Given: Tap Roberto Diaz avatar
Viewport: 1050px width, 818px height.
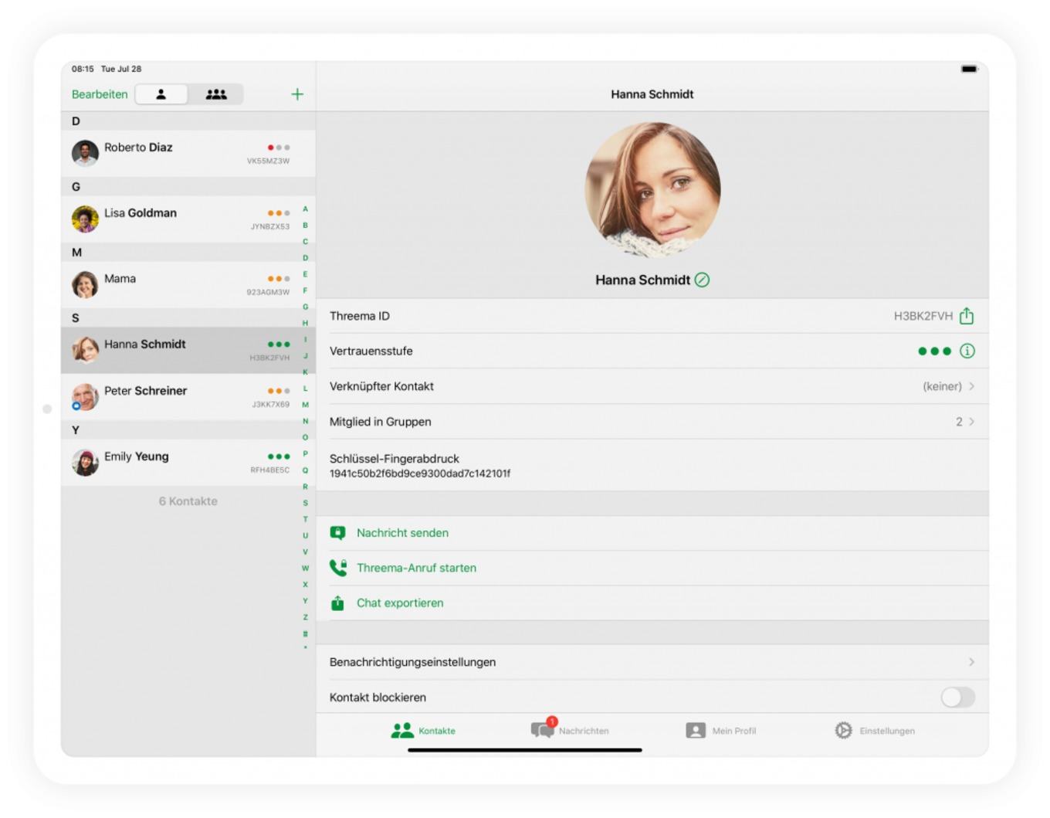Looking at the screenshot, I should click(85, 153).
